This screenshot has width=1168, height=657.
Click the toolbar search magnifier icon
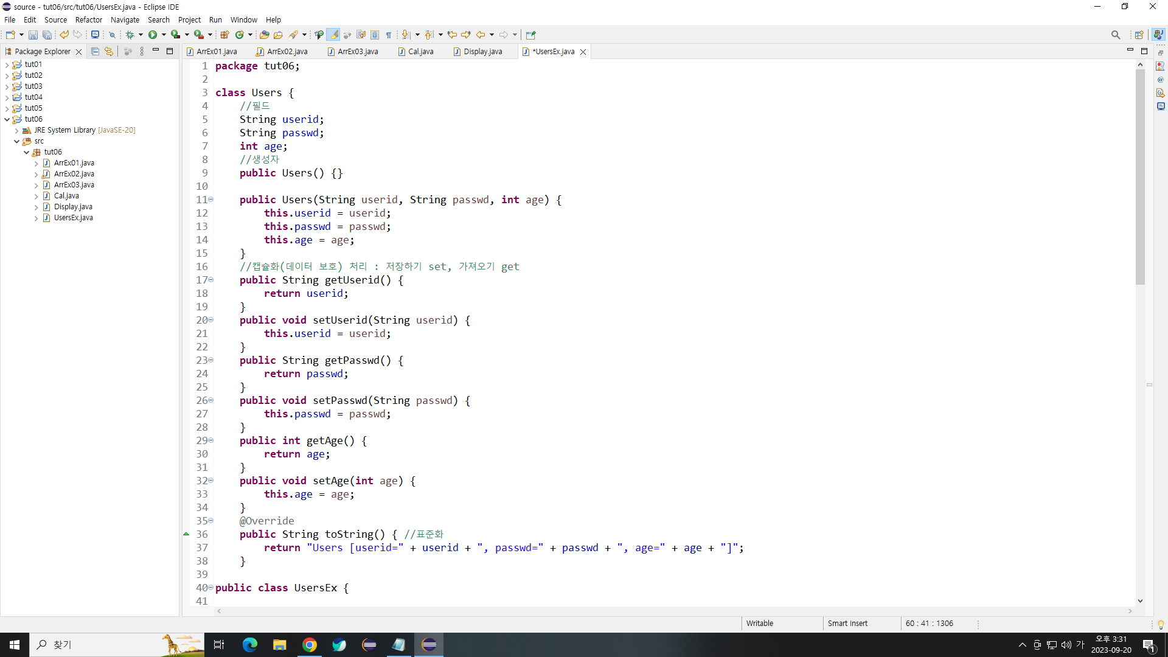click(x=1115, y=35)
